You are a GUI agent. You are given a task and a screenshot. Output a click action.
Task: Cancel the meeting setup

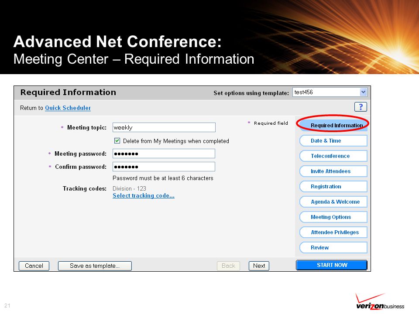pyautogui.click(x=34, y=266)
